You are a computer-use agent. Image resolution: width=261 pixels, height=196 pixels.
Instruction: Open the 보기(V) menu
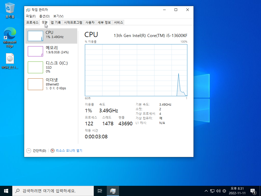(x=58, y=16)
